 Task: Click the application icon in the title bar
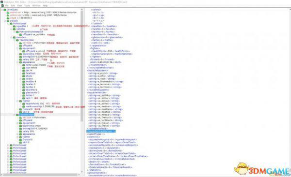(x=1, y=2)
